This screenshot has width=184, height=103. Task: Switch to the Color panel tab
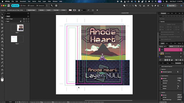(x=168, y=13)
